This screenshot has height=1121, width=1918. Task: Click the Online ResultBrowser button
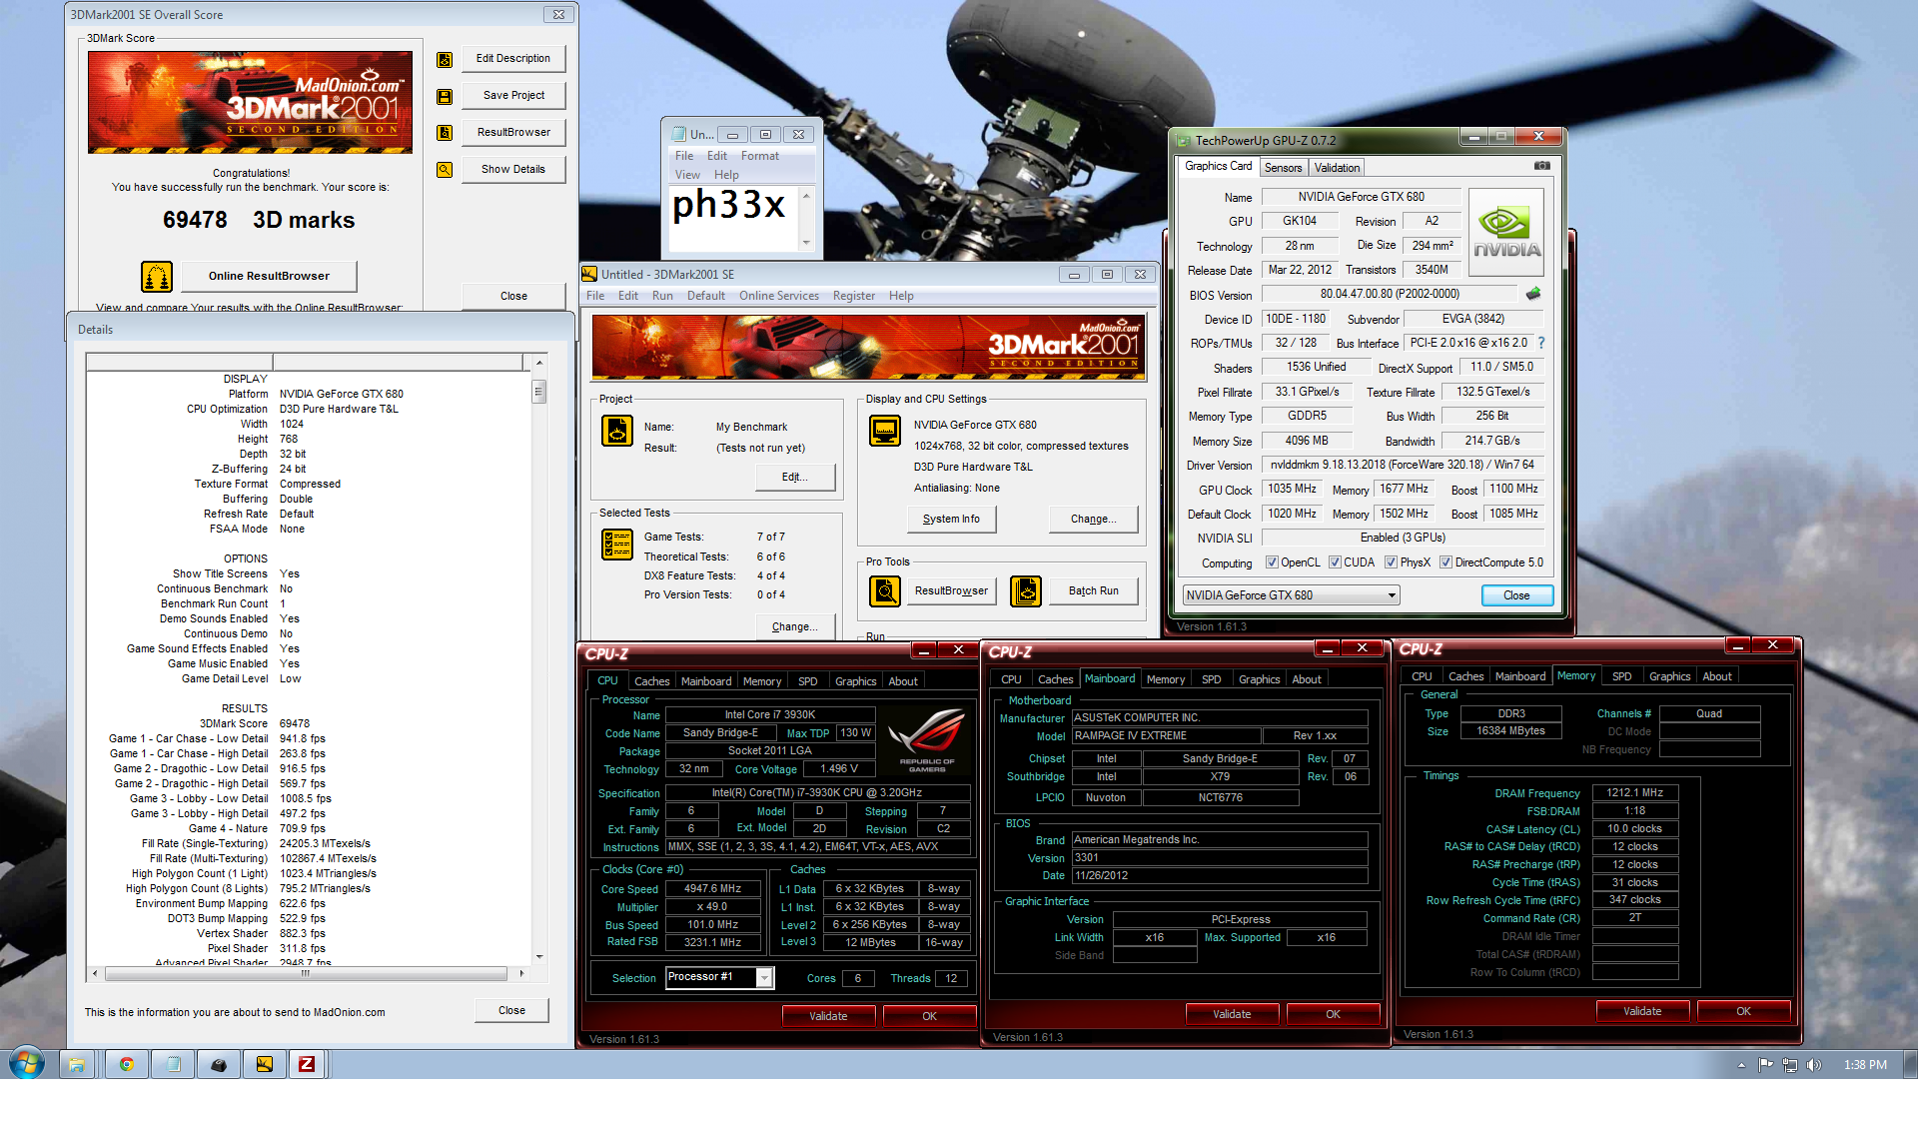click(x=269, y=277)
